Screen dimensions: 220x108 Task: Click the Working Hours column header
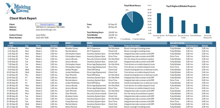click(x=192, y=46)
